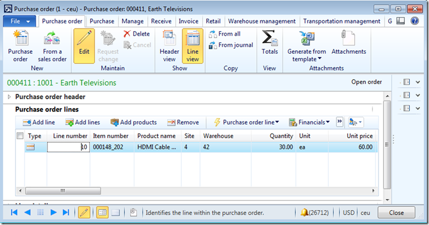Expand the Purchase order header section
Viewport: 429px width, 225px height.
(x=9, y=97)
